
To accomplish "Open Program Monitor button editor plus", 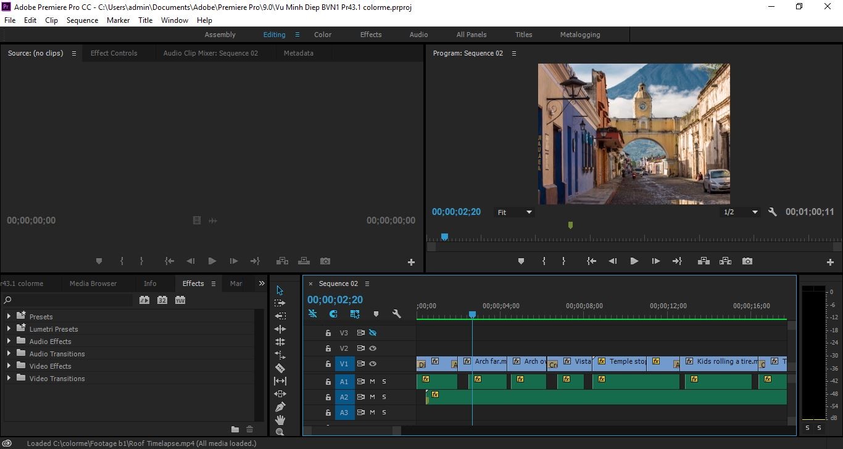I will pyautogui.click(x=830, y=262).
